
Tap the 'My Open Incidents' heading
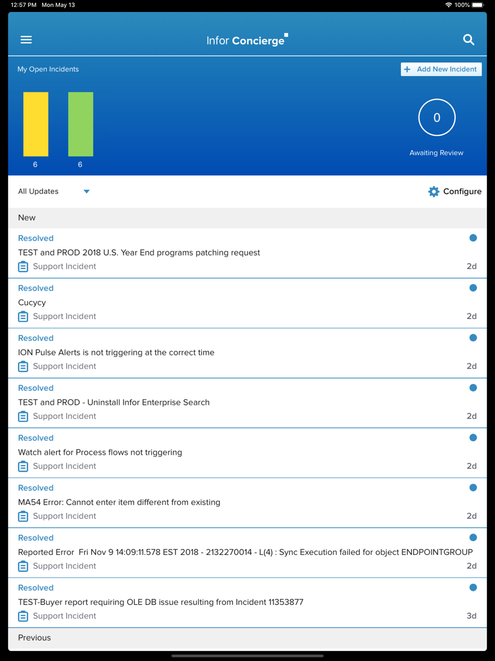48,69
